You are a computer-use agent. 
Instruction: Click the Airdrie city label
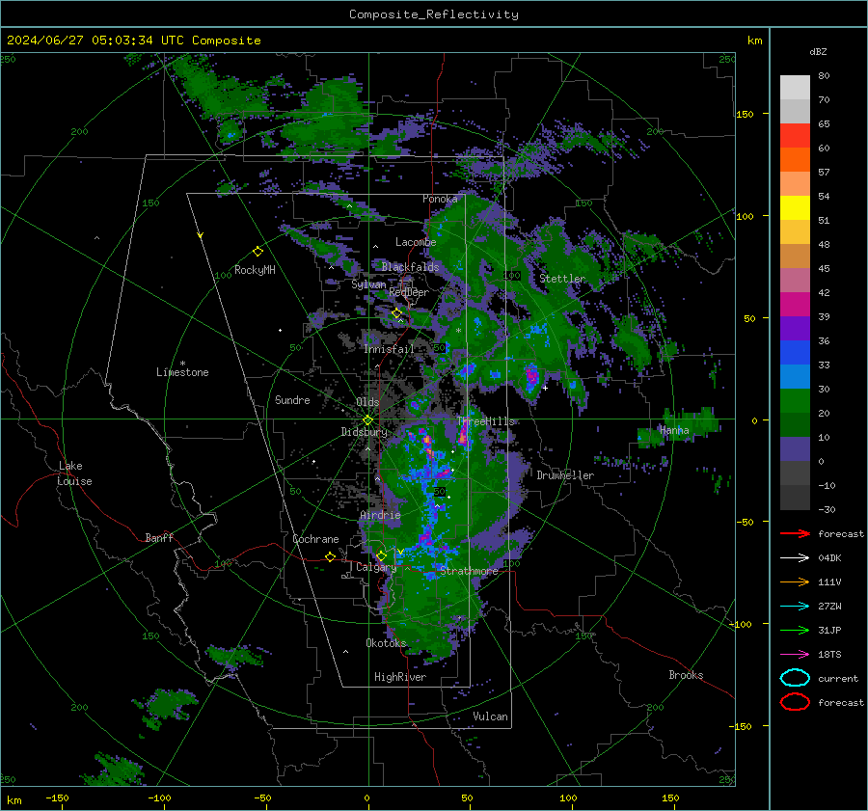380,515
